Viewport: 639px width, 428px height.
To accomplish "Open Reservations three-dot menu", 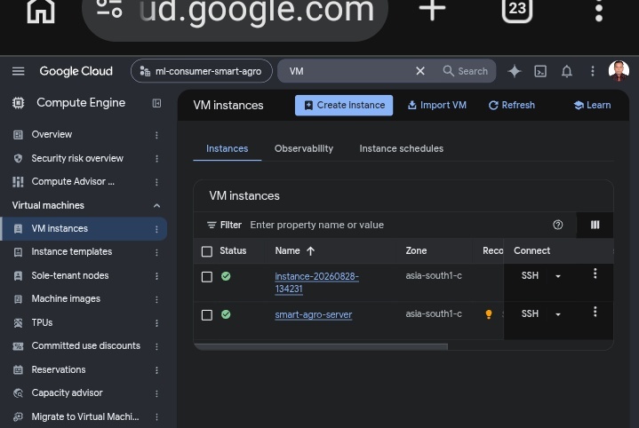I will [x=156, y=370].
